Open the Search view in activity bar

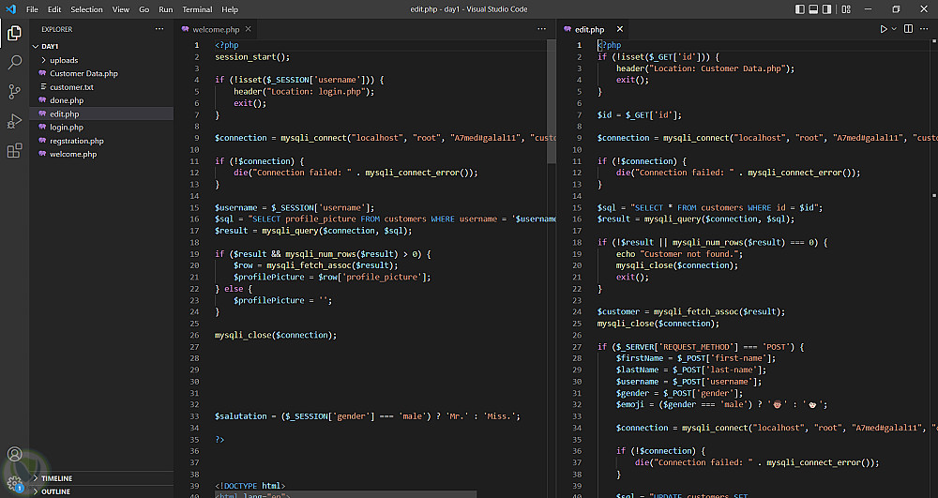14,62
